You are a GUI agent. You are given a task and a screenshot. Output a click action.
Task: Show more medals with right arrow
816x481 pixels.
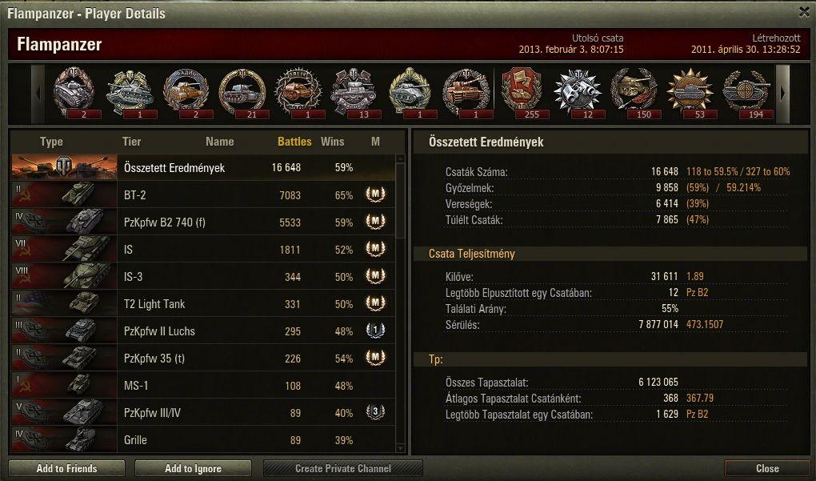(x=782, y=94)
